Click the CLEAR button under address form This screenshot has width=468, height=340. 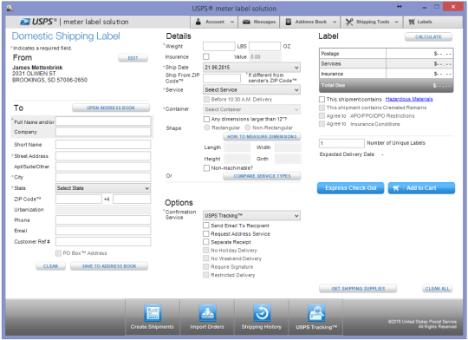click(x=51, y=266)
